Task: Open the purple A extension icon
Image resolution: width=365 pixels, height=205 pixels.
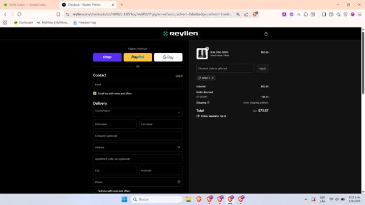Action: (x=284, y=14)
